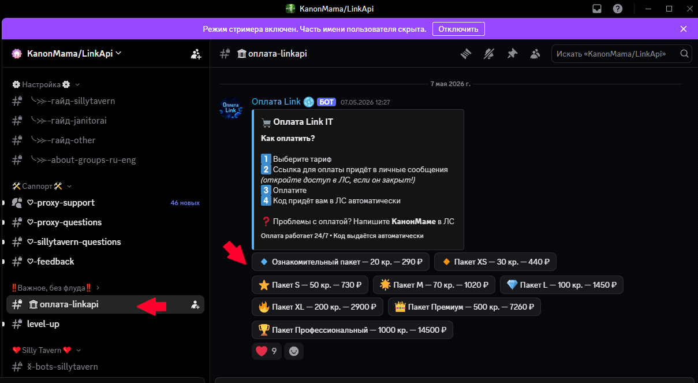This screenshot has width=698, height=383.
Task: Open the гайд-janitorai channel
Action: [105, 121]
